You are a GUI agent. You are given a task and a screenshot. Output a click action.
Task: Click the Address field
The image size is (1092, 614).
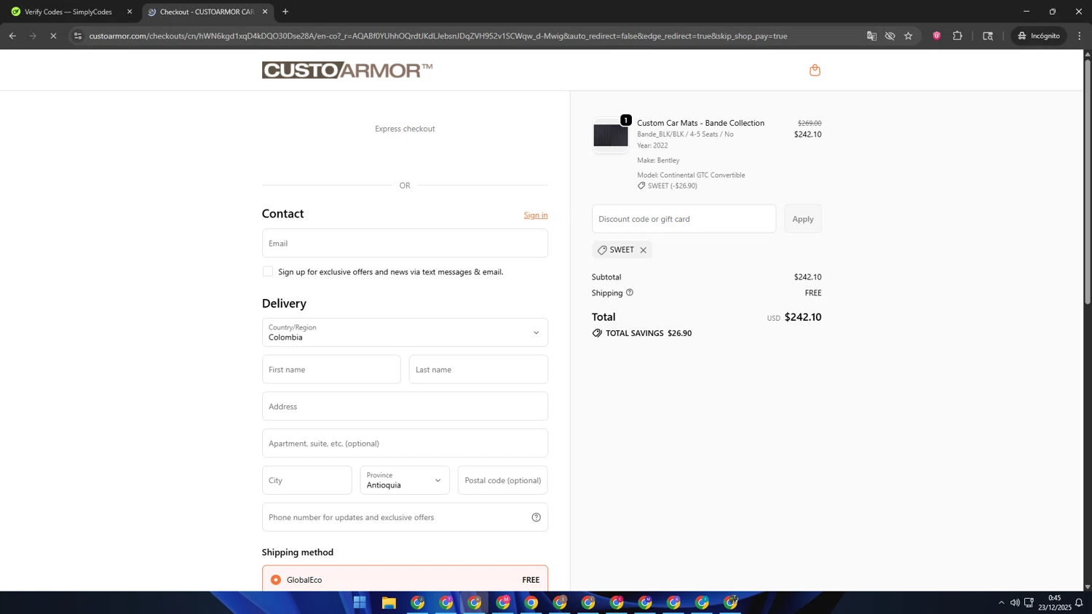[x=405, y=407]
